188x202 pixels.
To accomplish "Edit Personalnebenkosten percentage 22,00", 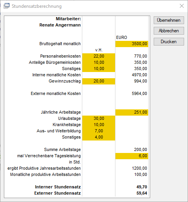I will 99,56.
